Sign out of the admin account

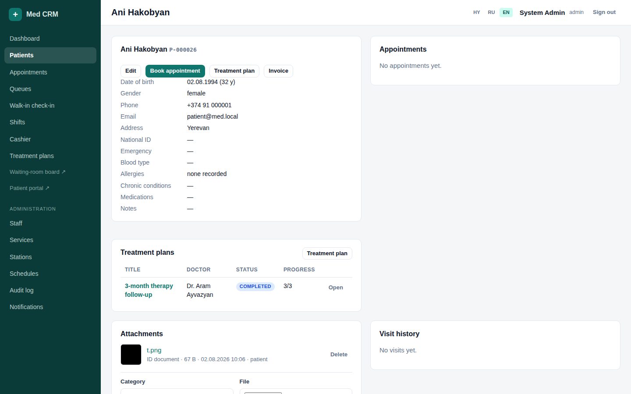[604, 12]
